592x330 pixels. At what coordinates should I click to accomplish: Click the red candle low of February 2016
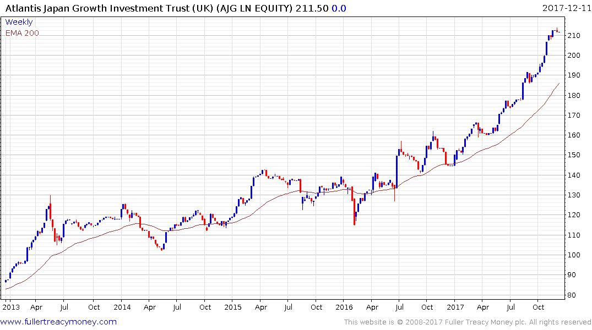354,212
